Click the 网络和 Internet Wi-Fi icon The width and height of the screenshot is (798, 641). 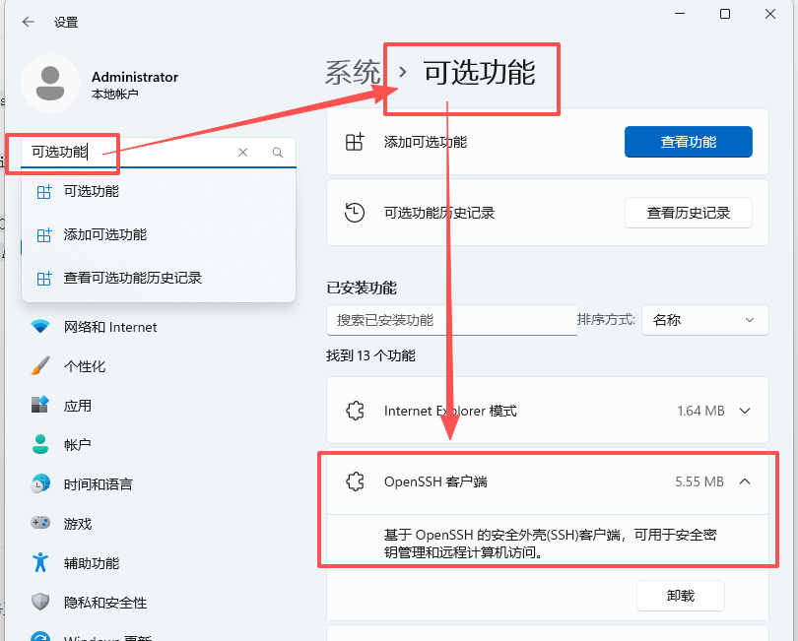(40, 327)
